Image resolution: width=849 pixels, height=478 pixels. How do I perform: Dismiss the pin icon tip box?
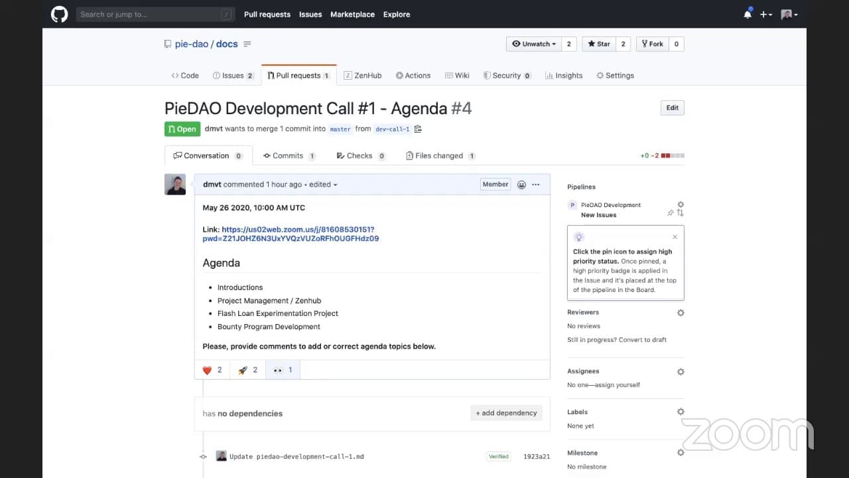click(x=675, y=237)
